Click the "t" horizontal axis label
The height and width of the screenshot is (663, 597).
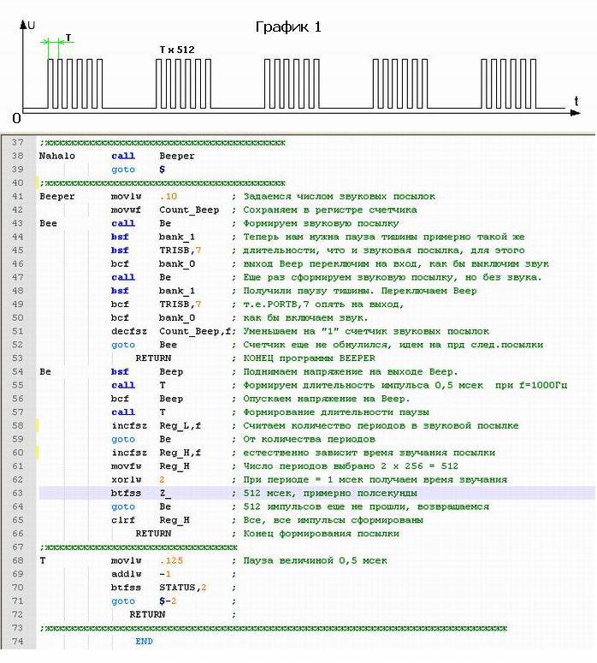[x=576, y=101]
